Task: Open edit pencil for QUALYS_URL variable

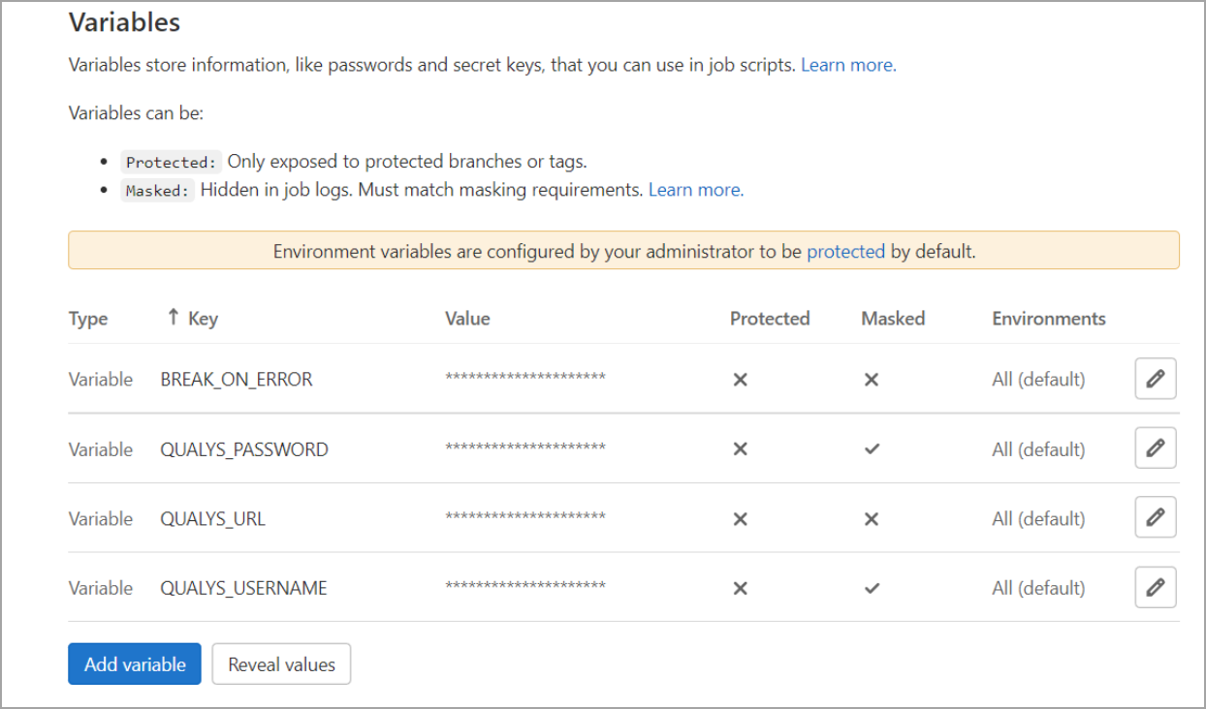Action: pyautogui.click(x=1155, y=518)
